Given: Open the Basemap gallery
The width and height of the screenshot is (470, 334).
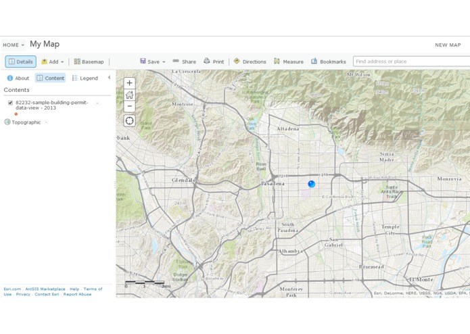Looking at the screenshot, I should click(x=89, y=62).
